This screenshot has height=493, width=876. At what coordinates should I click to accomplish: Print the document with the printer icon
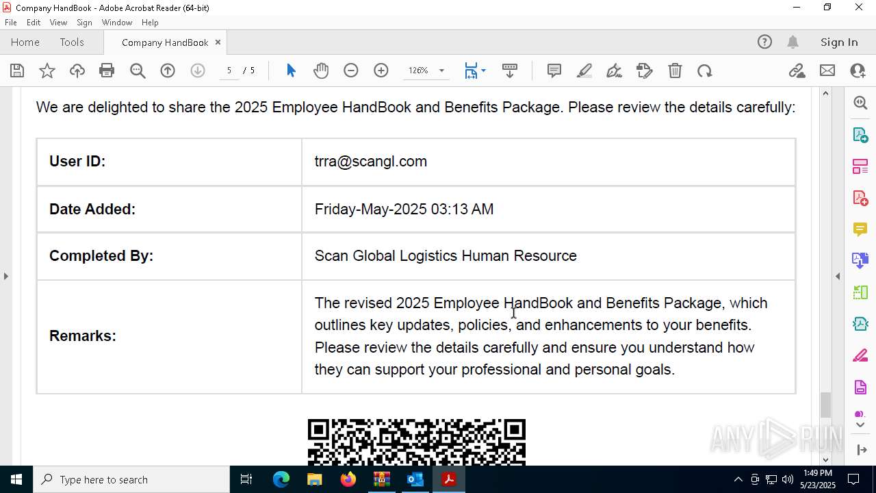107,71
